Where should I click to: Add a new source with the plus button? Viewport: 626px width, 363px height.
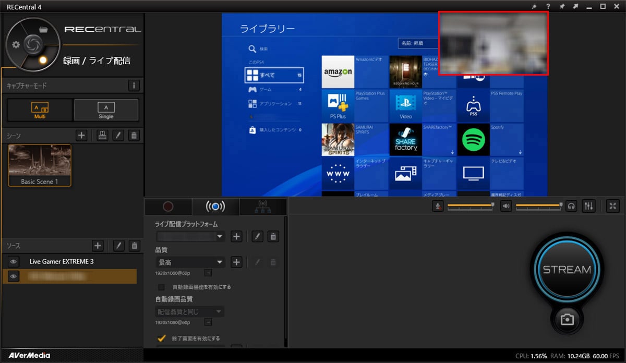(x=98, y=245)
